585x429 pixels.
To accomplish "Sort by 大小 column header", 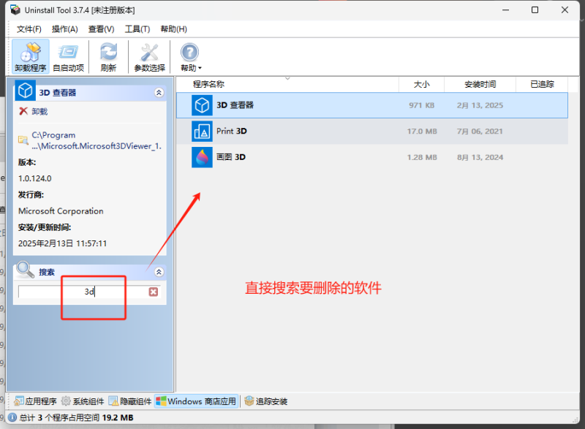I will tap(422, 84).
